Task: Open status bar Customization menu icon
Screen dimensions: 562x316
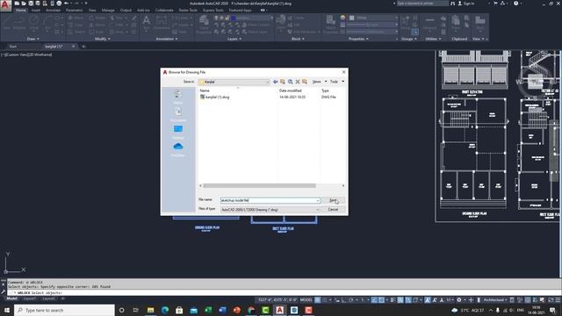Action: click(x=558, y=300)
